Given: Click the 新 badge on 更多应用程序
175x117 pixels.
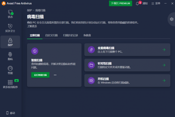Looking at the screenshot, I should pyautogui.click(x=16, y=81).
